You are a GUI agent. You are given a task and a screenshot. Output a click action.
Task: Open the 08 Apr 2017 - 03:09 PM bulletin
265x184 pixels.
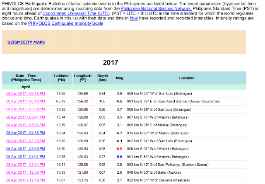point(26,149)
